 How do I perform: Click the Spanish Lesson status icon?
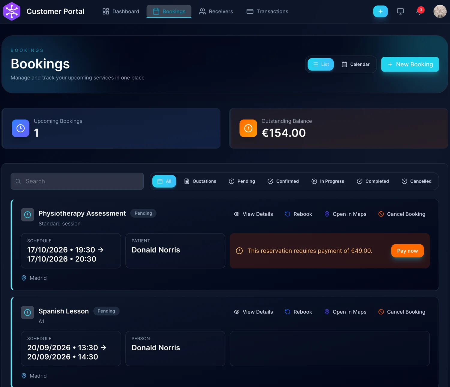(x=28, y=313)
